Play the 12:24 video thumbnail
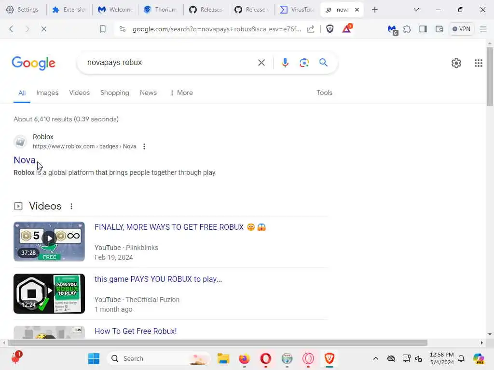 coord(49,293)
